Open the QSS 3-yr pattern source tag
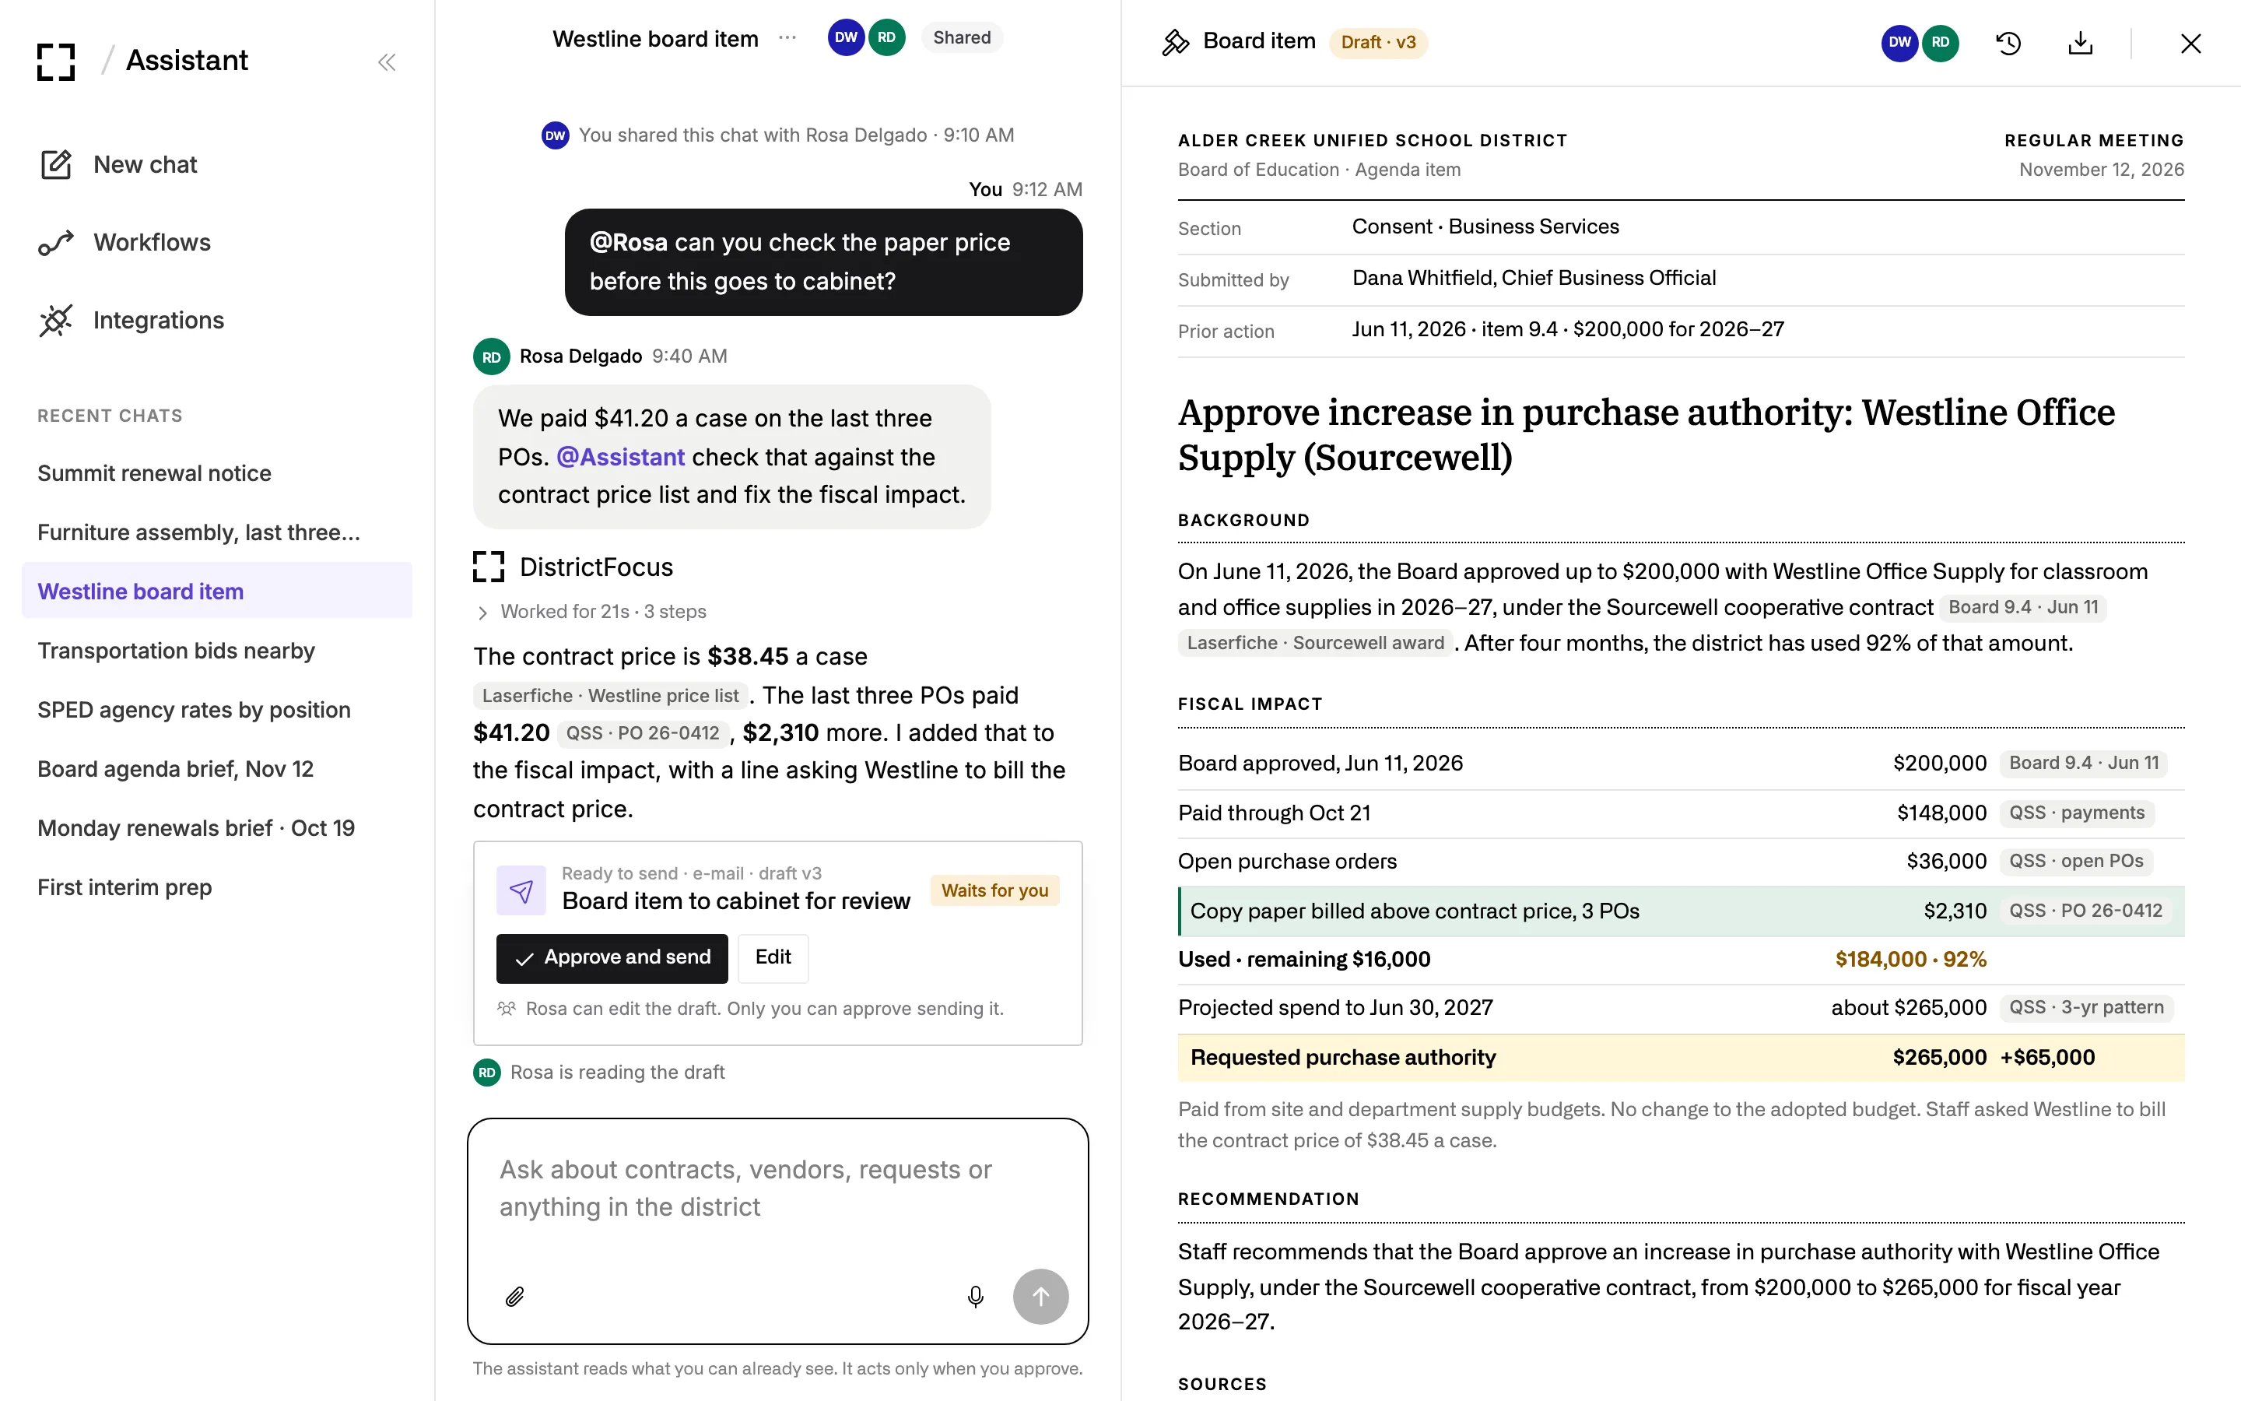 pyautogui.click(x=2086, y=1007)
